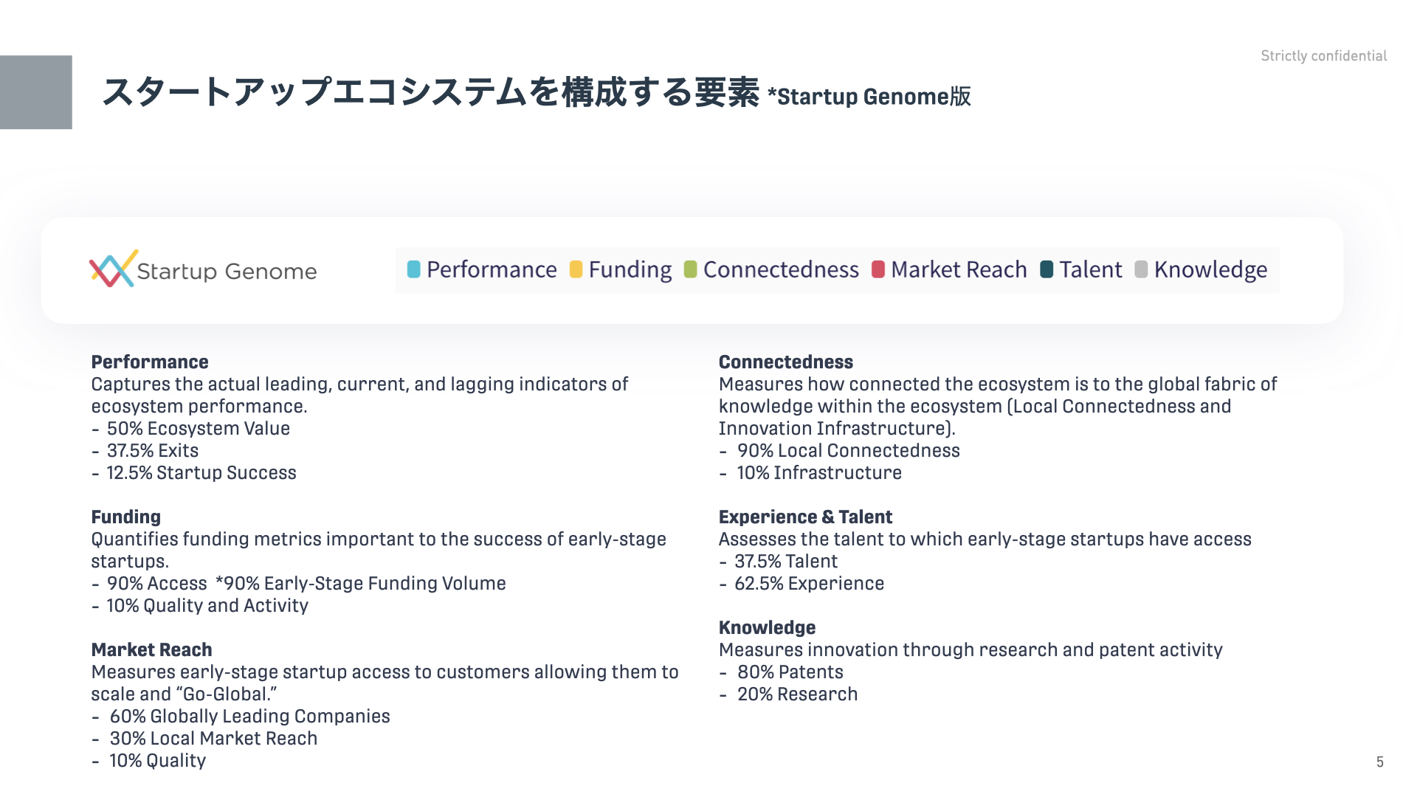Select the Knowledge section heading
Screen dimensions: 1417x797
coord(767,628)
